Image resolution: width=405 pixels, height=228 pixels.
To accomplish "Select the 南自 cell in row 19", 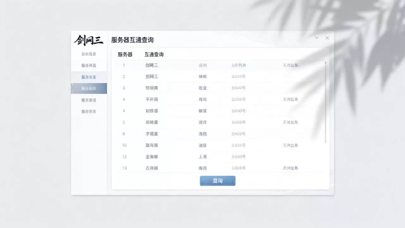I will (x=202, y=168).
